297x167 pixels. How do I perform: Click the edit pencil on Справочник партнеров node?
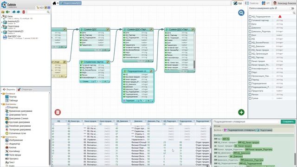pyautogui.click(x=108, y=62)
